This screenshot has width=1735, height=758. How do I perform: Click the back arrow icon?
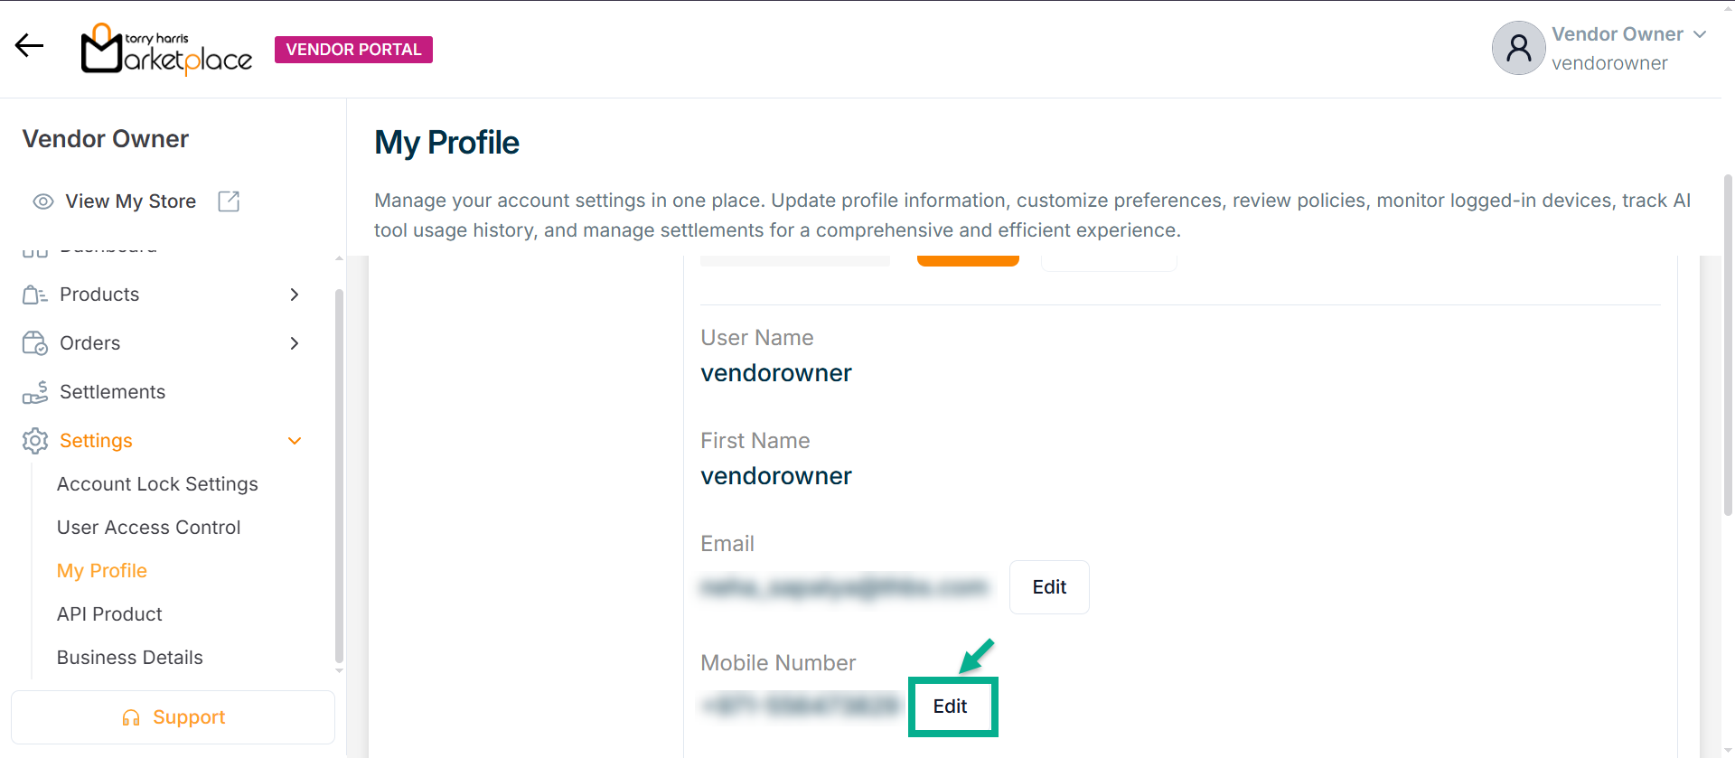(x=30, y=46)
